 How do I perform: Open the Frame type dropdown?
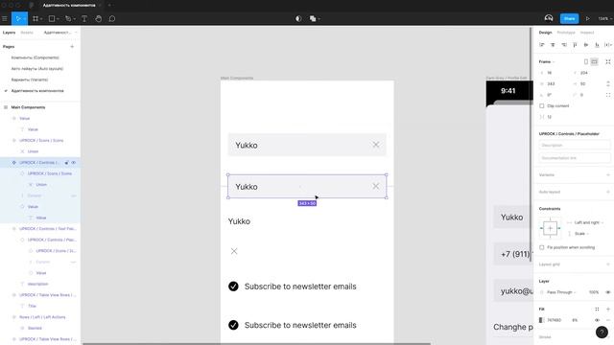tap(547, 61)
